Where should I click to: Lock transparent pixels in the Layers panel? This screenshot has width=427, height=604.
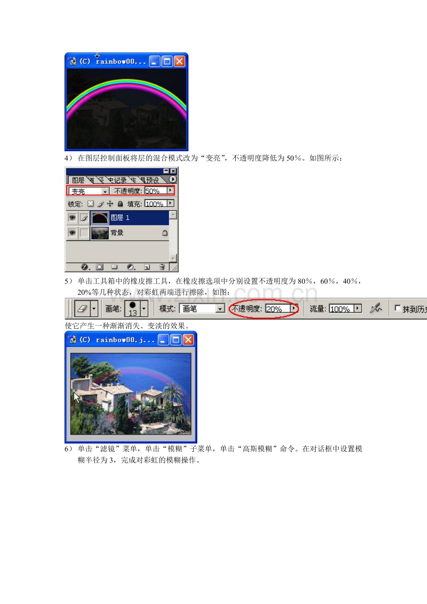pyautogui.click(x=91, y=204)
